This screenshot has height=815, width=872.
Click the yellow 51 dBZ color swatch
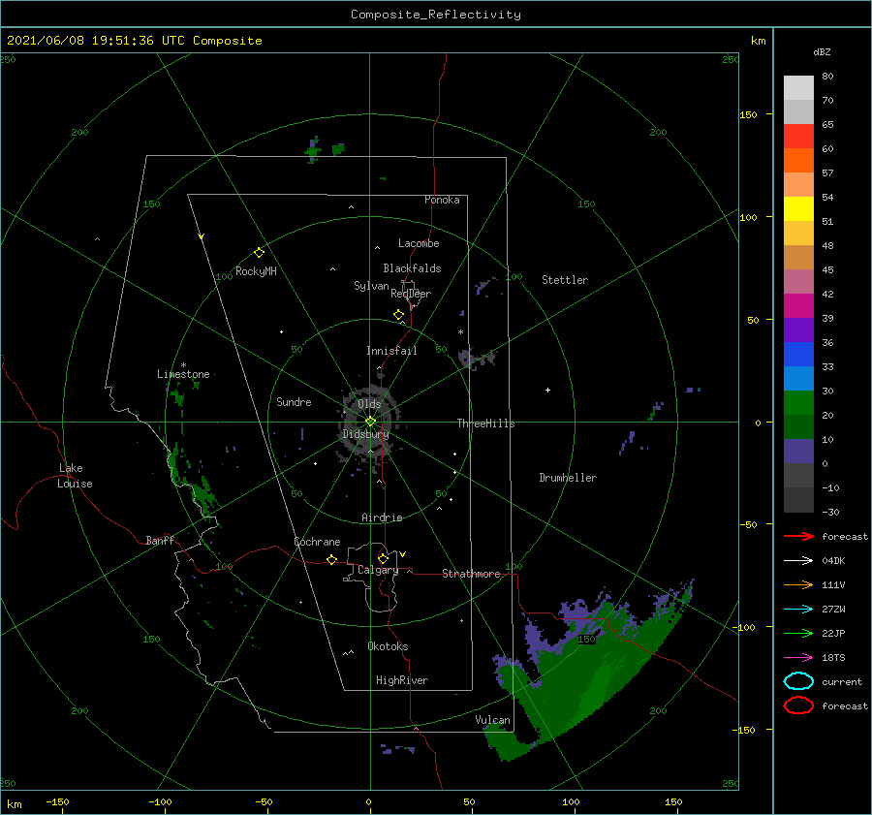click(798, 208)
